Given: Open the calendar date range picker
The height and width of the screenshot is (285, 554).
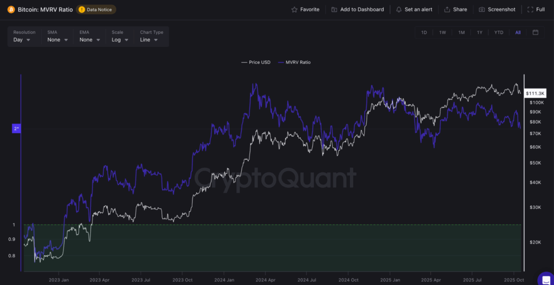Looking at the screenshot, I should point(535,32).
